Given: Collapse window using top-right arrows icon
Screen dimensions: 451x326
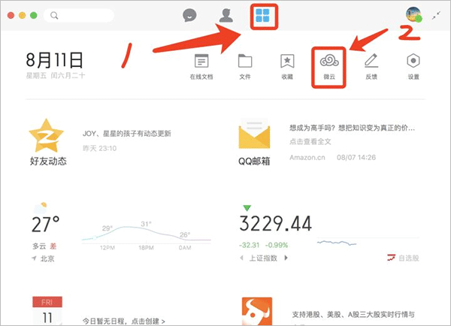Looking at the screenshot, I should click(x=437, y=15).
